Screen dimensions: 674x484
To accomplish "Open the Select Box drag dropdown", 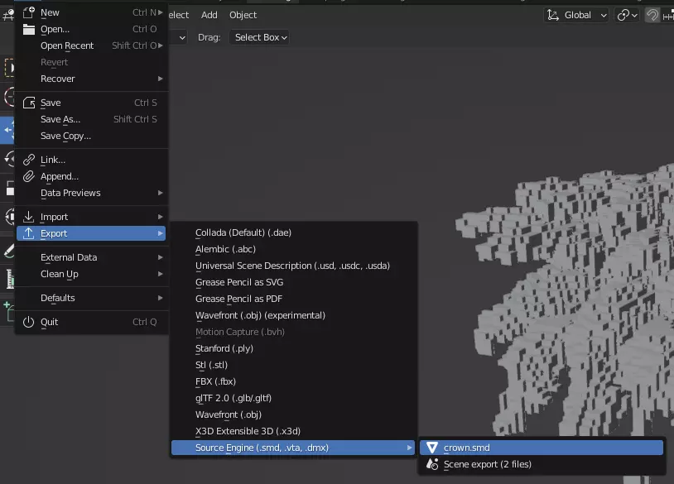I will coord(261,37).
